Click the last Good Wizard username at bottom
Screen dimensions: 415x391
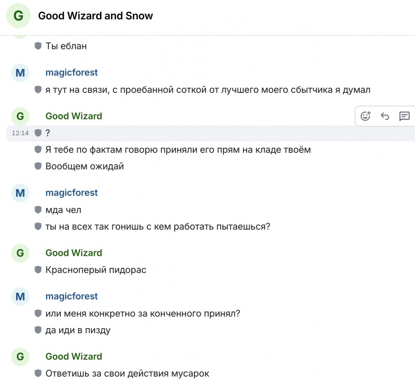[x=74, y=356]
